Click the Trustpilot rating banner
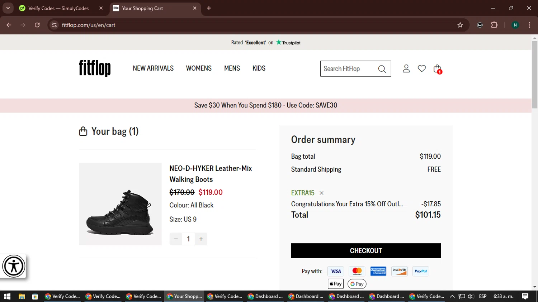Image resolution: width=538 pixels, height=302 pixels. (x=266, y=43)
